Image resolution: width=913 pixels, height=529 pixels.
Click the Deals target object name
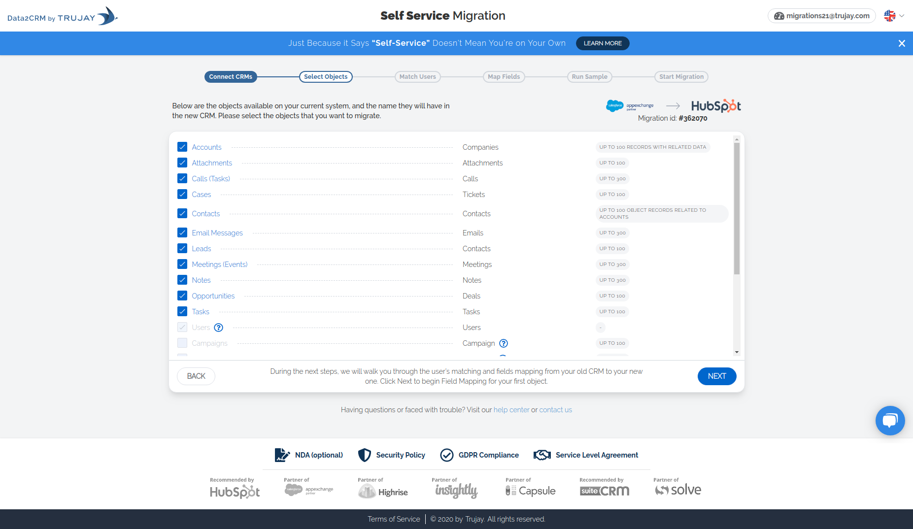coord(471,296)
